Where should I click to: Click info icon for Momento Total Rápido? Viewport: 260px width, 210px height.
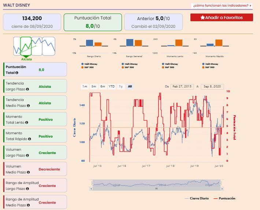coord(30,139)
